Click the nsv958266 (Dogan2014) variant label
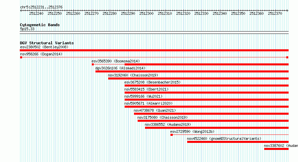Viewport: 298px width, 162px height. coord(41,54)
